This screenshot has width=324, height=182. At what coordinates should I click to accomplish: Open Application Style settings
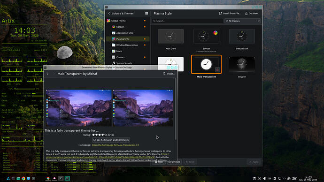click(128, 33)
